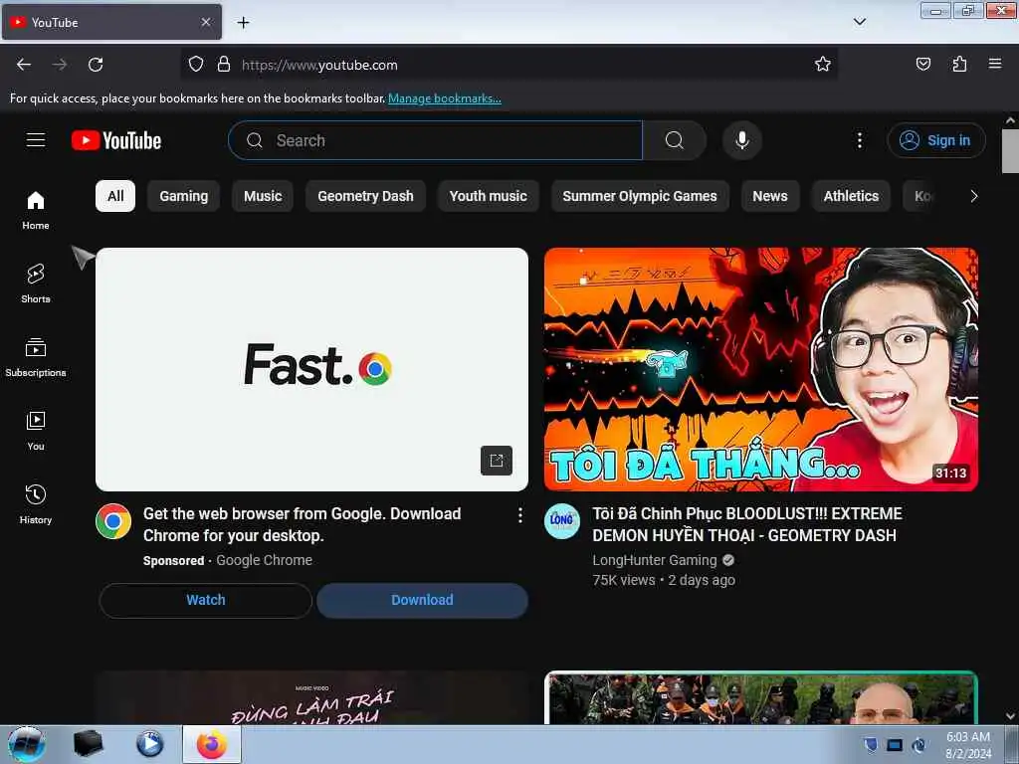1019x764 pixels.
Task: Click the browser address bar
Action: [x=509, y=65]
